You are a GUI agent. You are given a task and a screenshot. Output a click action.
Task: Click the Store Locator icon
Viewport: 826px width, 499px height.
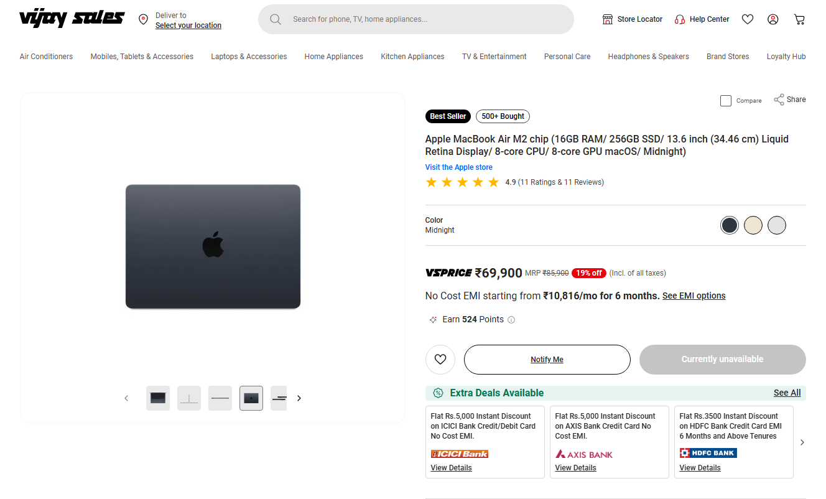point(608,19)
